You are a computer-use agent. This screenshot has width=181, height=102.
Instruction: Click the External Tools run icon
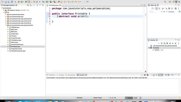coord(54,2)
